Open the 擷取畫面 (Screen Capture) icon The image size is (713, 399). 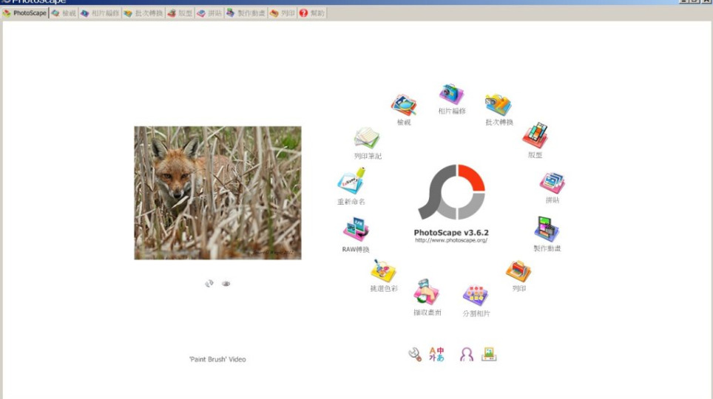pyautogui.click(x=427, y=293)
